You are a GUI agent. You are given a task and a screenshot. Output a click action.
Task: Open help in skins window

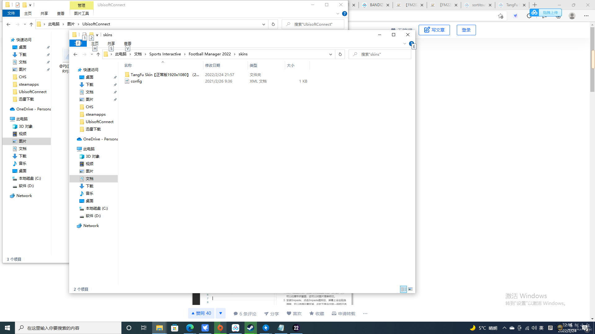point(411,44)
